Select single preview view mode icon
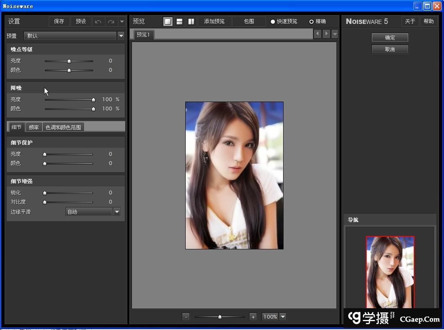Screen dimensions: 444x330 click(168, 21)
